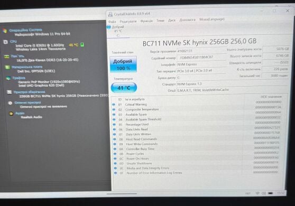Screen dimensions: 295x206
Task: Open the Мова(Language) menu
Action: click(x=212, y=19)
